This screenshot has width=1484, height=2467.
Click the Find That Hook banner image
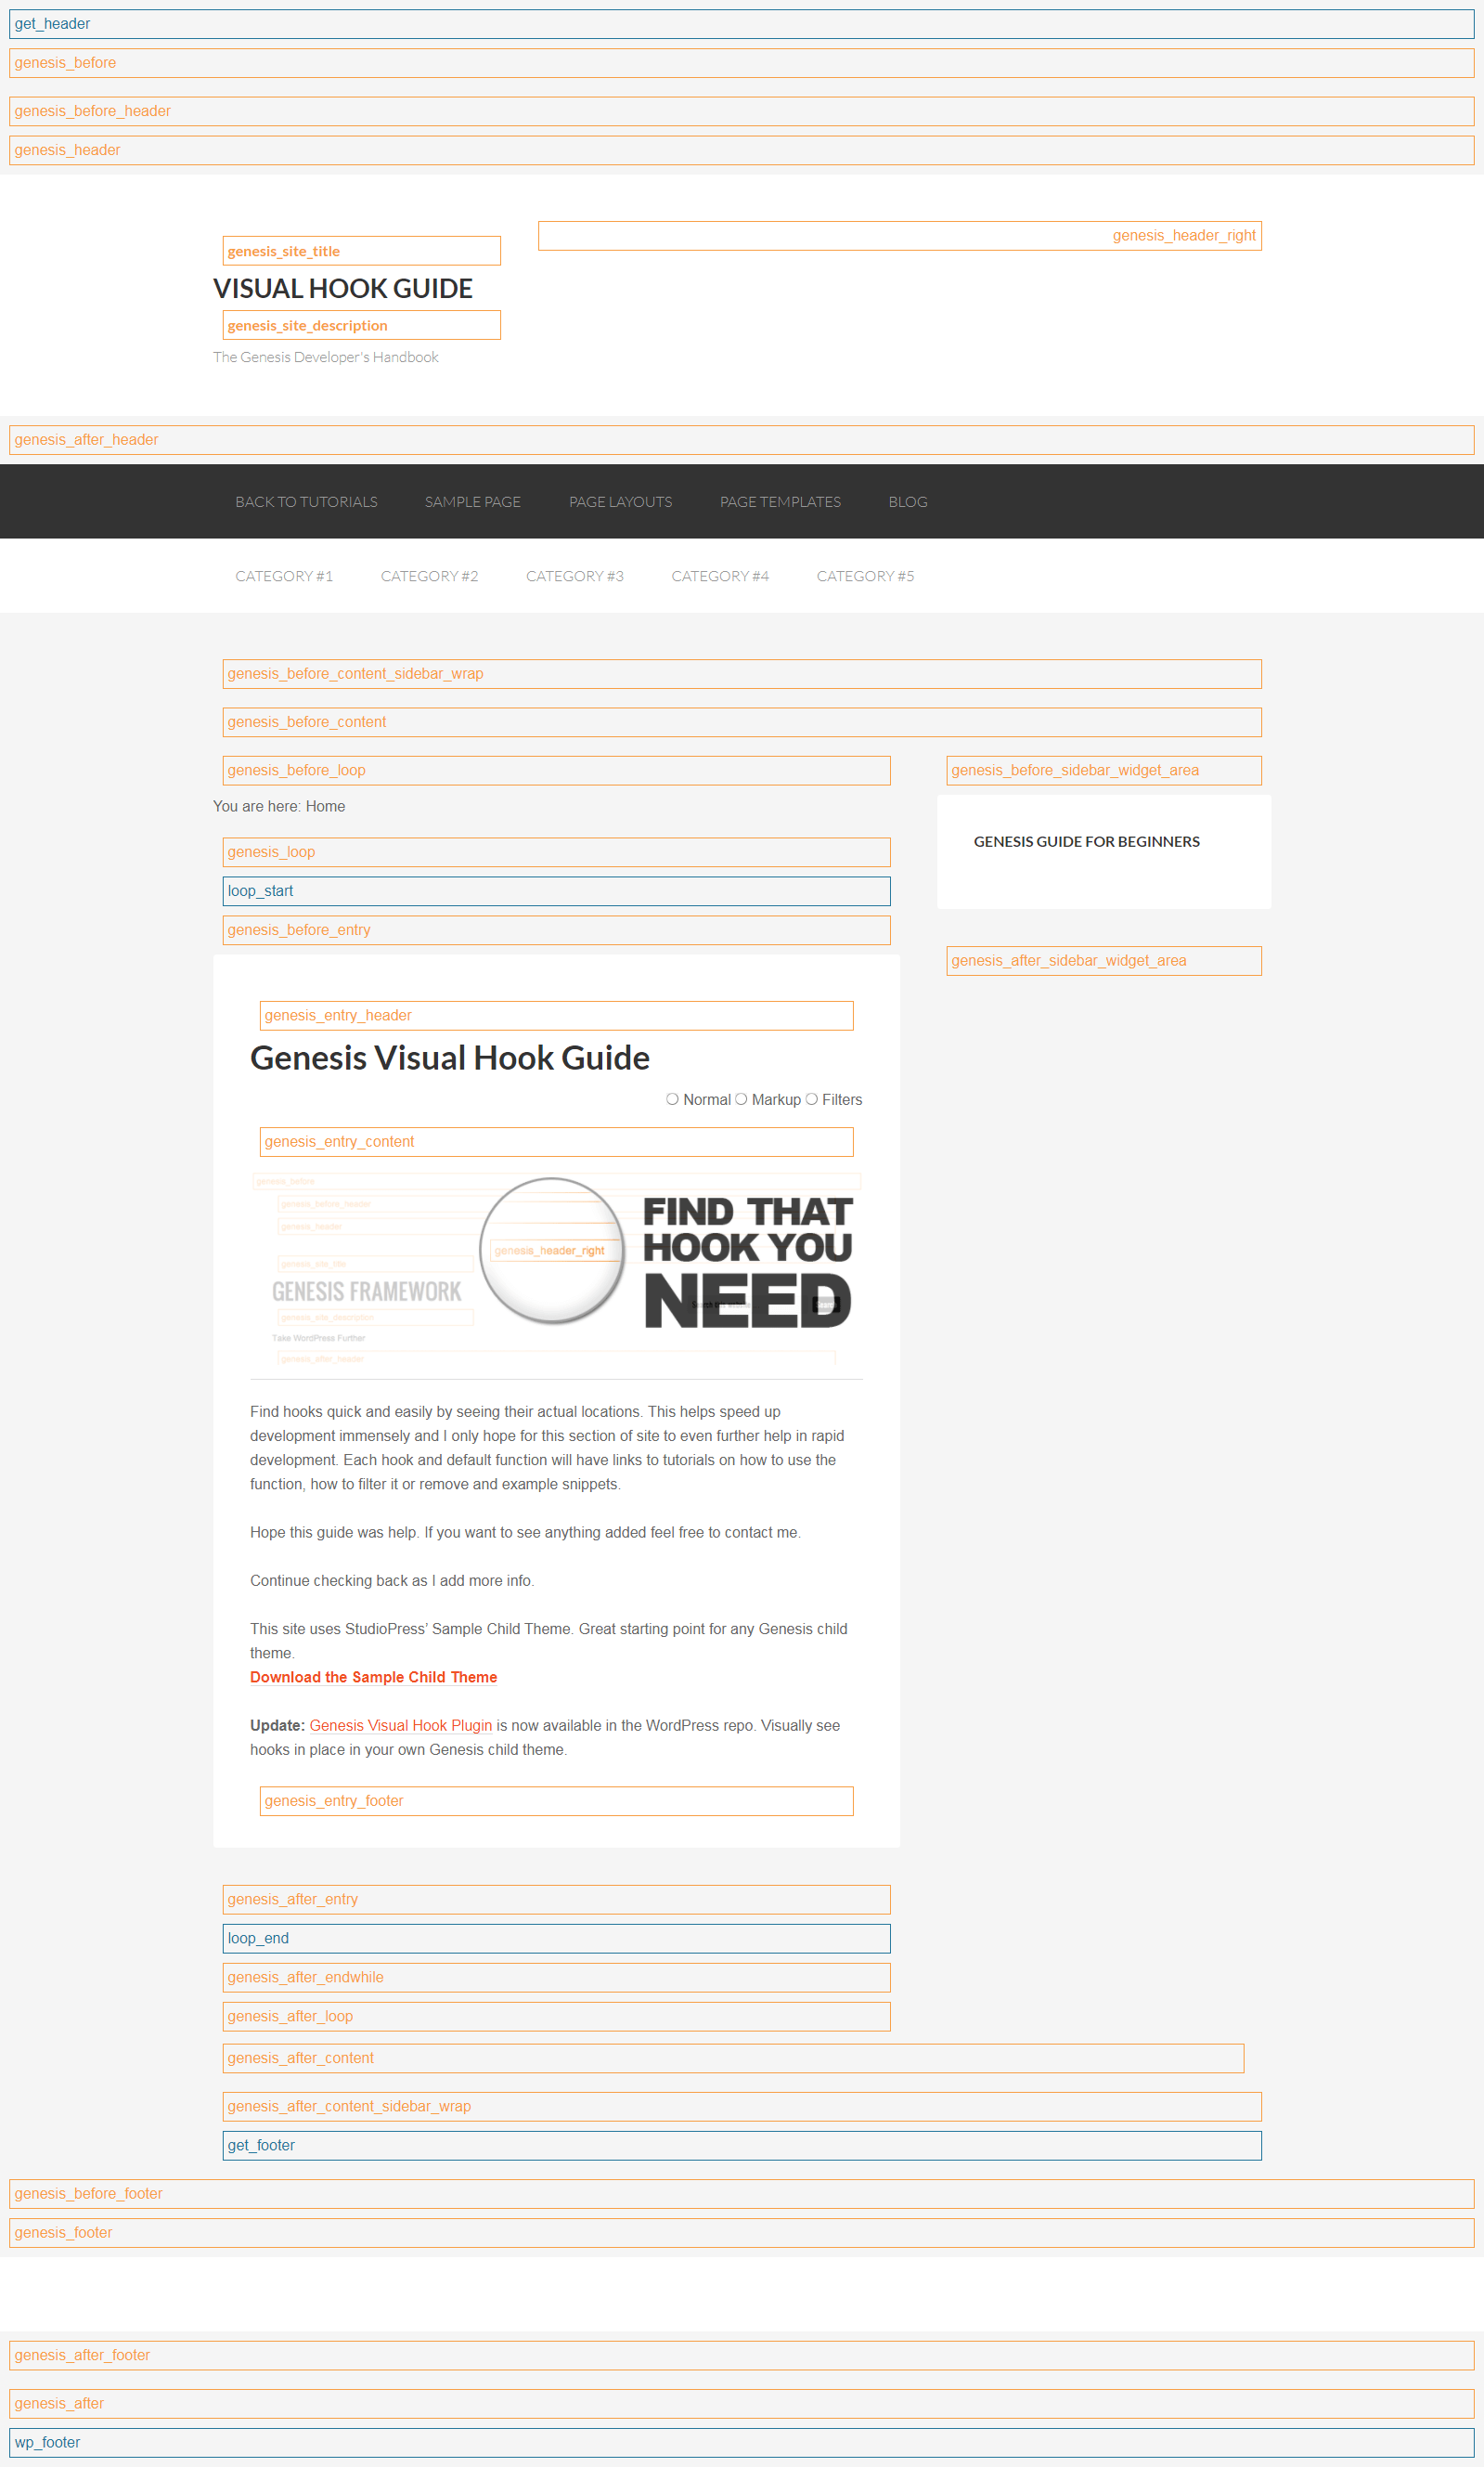tap(556, 1267)
